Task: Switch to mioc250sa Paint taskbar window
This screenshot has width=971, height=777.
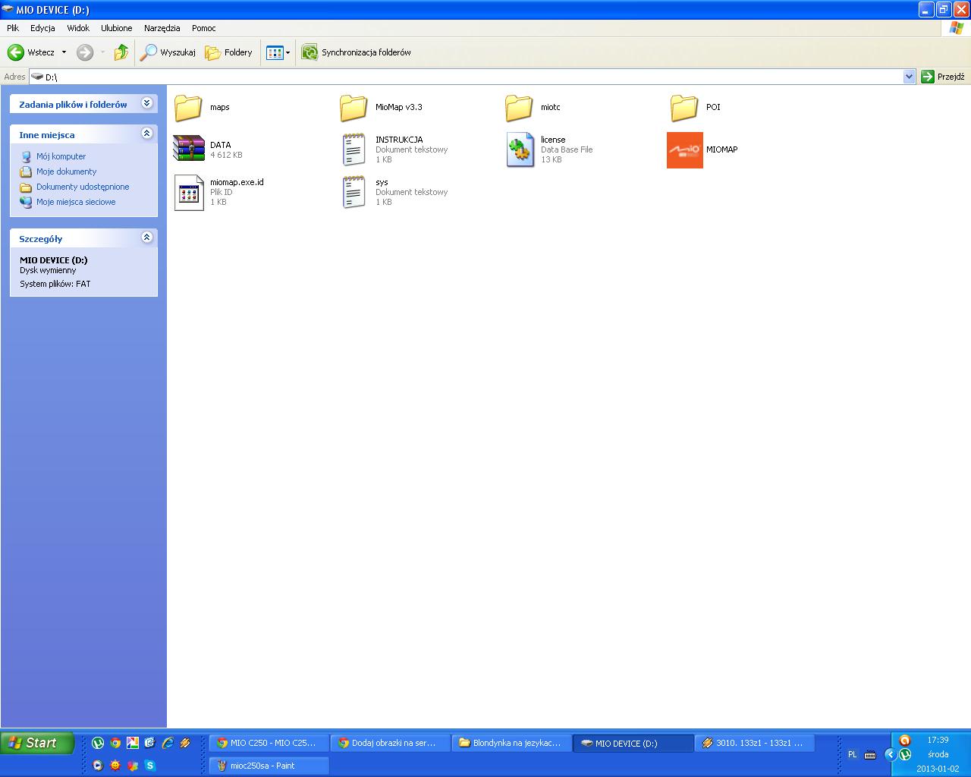Action: [269, 766]
